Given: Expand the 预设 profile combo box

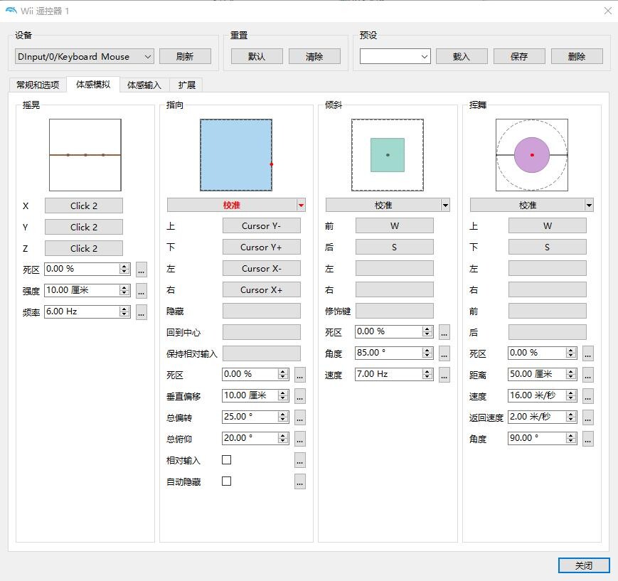Looking at the screenshot, I should point(395,57).
